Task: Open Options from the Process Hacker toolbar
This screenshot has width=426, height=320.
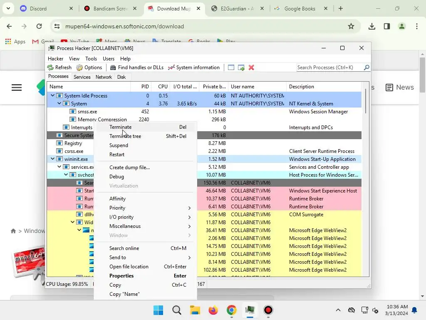Action: click(89, 67)
